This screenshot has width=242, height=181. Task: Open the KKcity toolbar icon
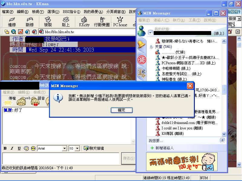[84, 22]
